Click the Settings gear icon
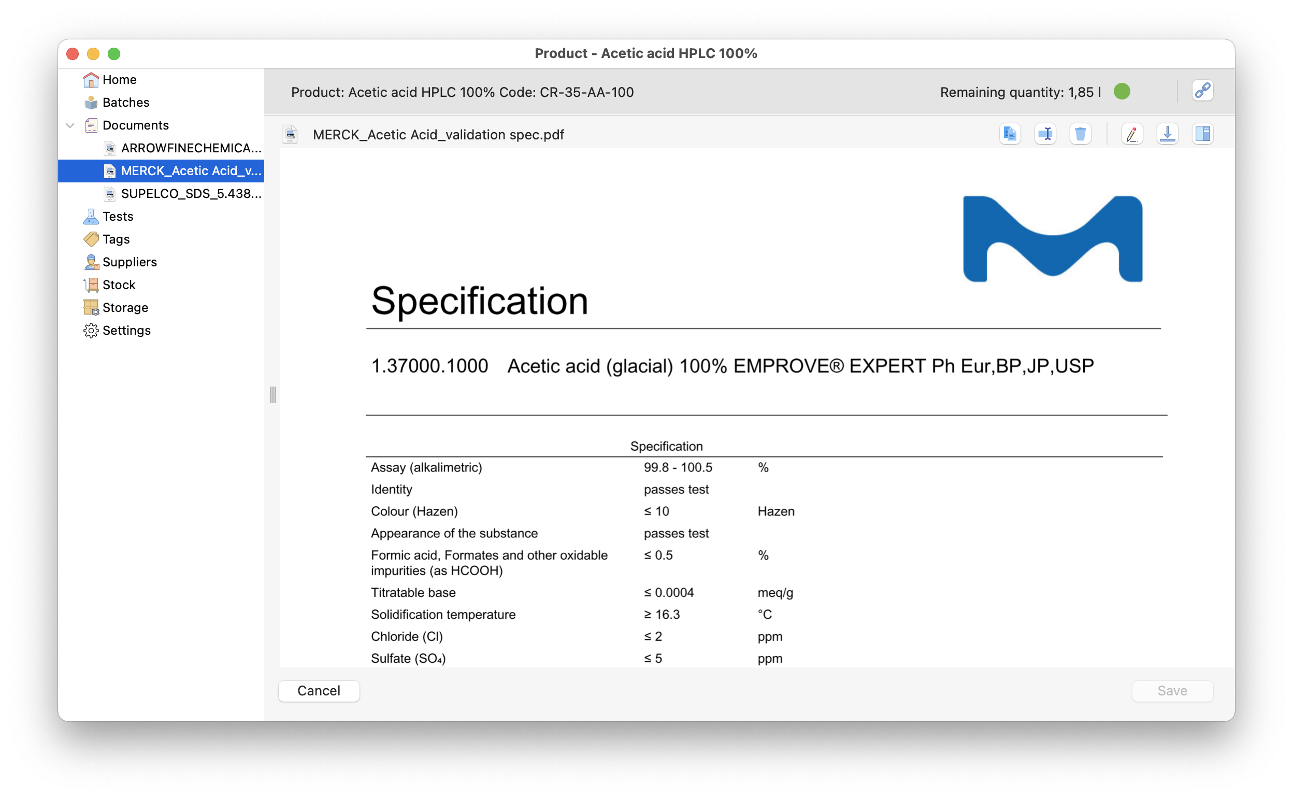The height and width of the screenshot is (798, 1293). tap(91, 331)
